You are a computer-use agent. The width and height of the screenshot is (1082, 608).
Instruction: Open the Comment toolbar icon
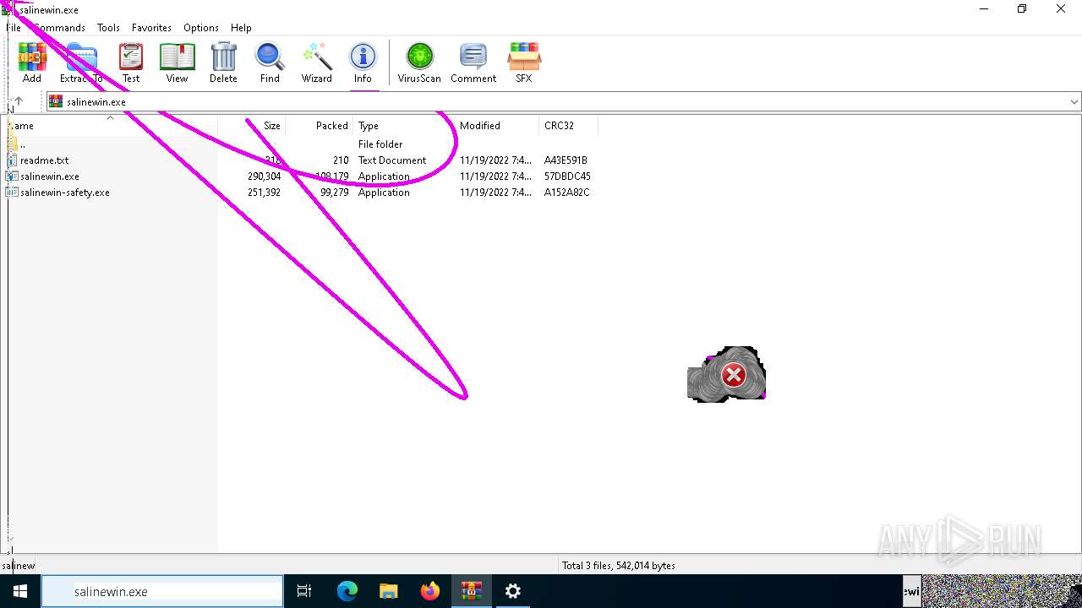click(x=473, y=62)
